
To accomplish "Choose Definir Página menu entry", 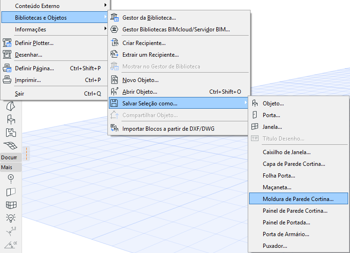I will pyautogui.click(x=54, y=68).
